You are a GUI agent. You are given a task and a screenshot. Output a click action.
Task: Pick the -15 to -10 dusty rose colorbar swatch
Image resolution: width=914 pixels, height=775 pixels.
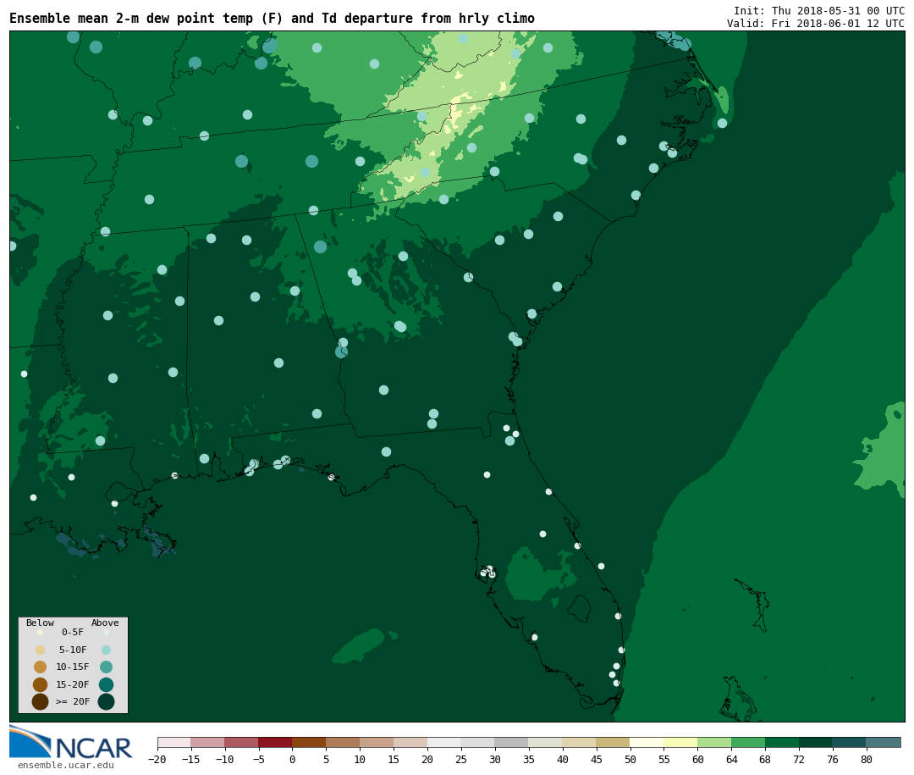pos(208,742)
